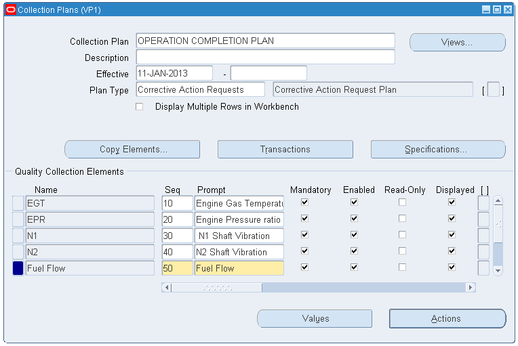Image resolution: width=518 pixels, height=346 pixels.
Task: Select the N2 element name field
Action: click(90, 252)
